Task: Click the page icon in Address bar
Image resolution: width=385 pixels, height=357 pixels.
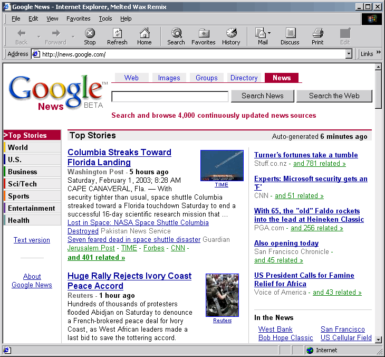Action: tap(36, 54)
